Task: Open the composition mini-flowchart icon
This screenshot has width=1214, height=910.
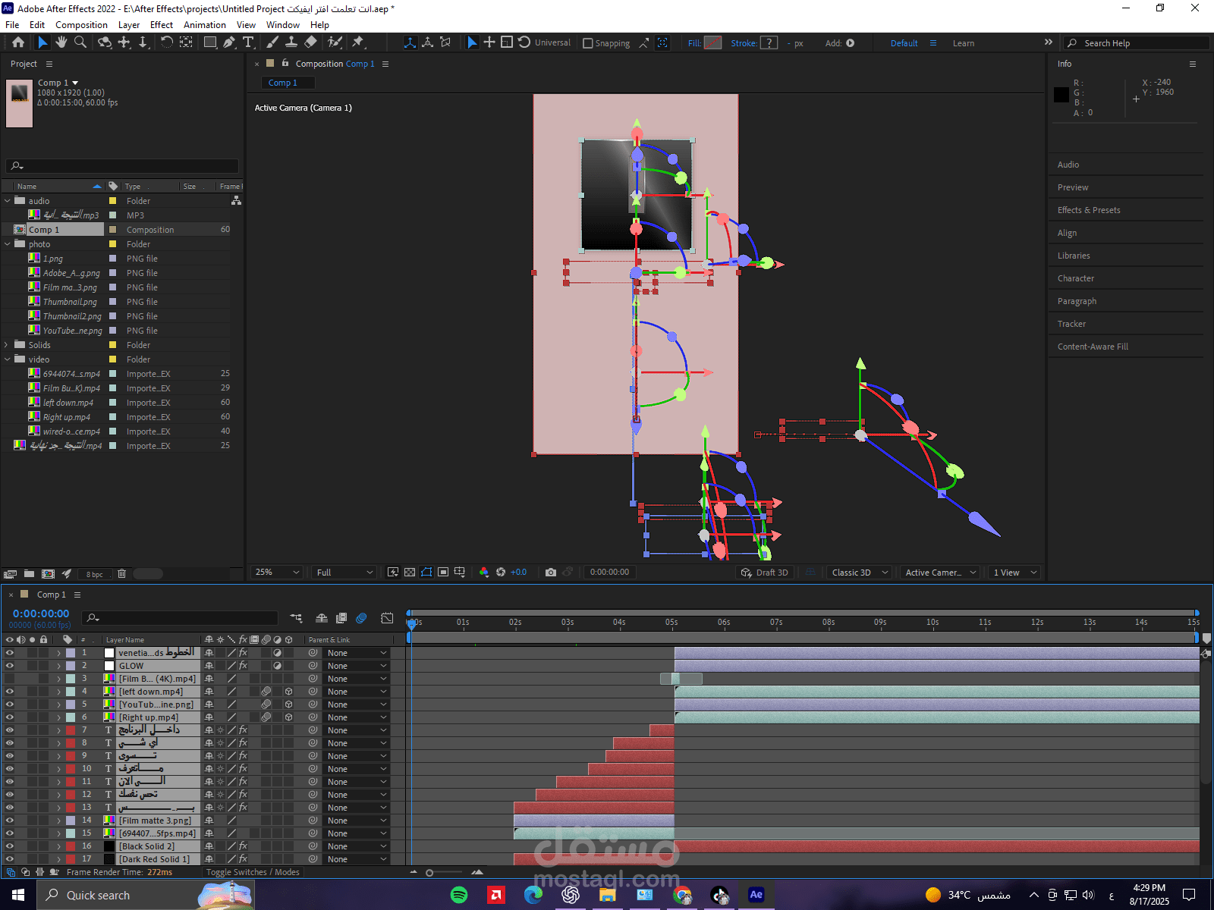Action: point(296,619)
